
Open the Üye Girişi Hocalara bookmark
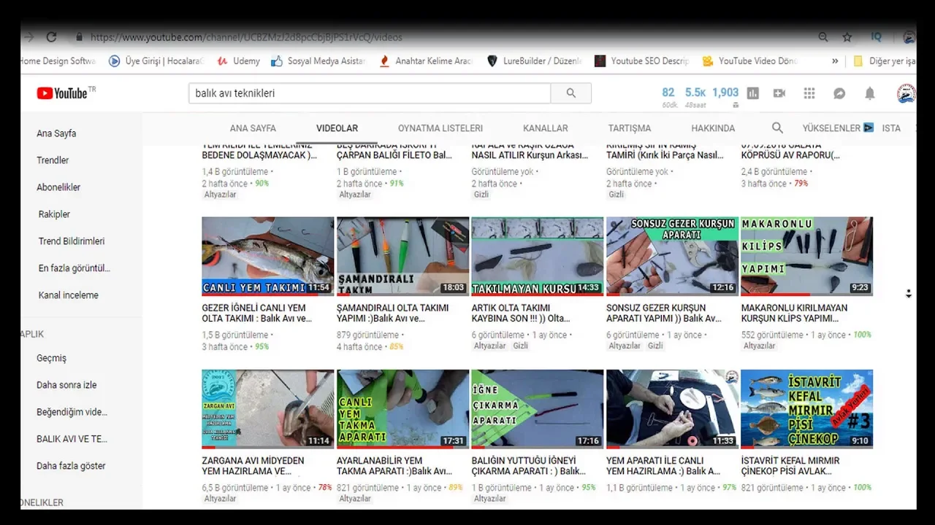point(156,61)
